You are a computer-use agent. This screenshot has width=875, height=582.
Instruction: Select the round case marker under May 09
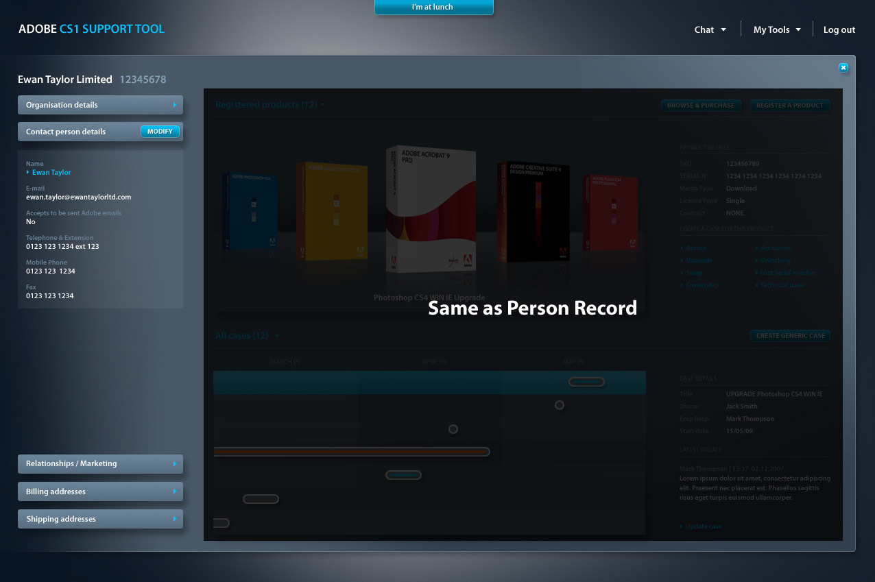click(x=560, y=405)
